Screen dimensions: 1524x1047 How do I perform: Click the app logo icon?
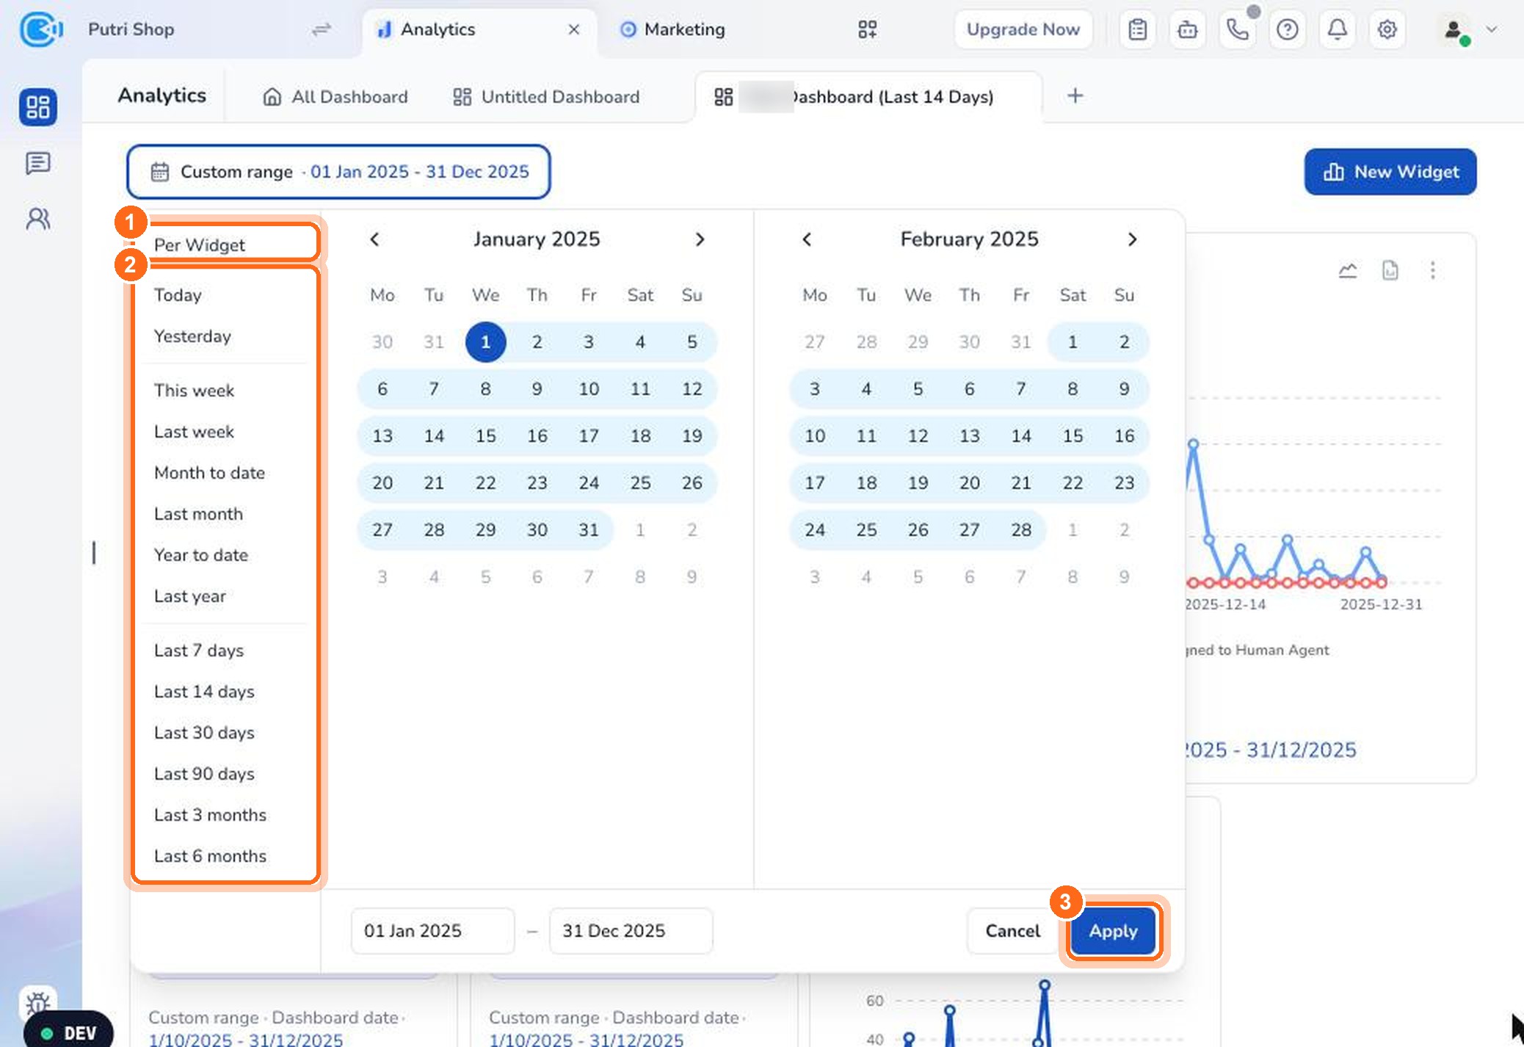point(40,29)
